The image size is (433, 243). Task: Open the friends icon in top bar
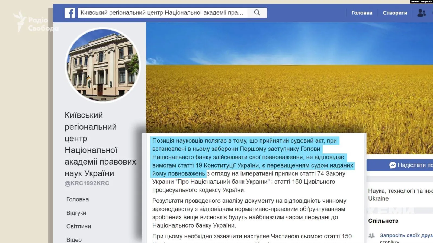[421, 13]
